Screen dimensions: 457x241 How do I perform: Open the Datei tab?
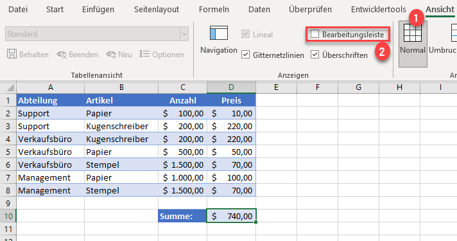[18, 10]
